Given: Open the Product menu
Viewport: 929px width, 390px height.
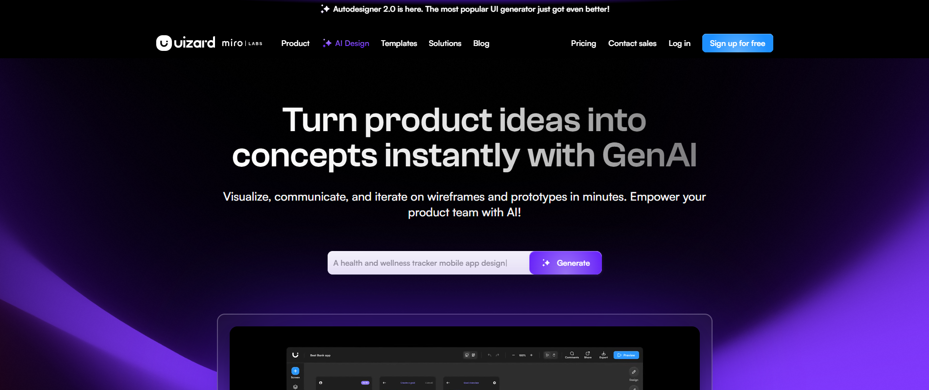Looking at the screenshot, I should point(295,43).
